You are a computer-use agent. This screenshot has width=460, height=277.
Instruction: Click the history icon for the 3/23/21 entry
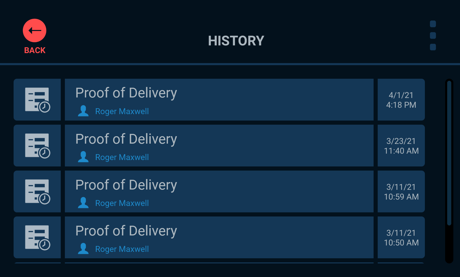coord(37,146)
